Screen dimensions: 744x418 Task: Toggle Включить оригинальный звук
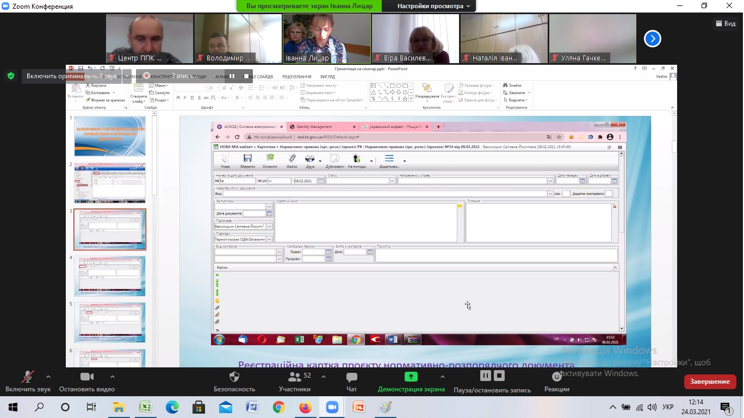pyautogui.click(x=72, y=76)
